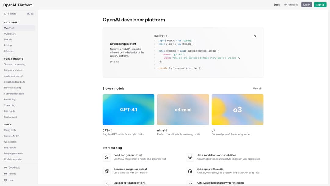Click the clock icon beside 5 min
330x186 pixels.
coord(111,62)
